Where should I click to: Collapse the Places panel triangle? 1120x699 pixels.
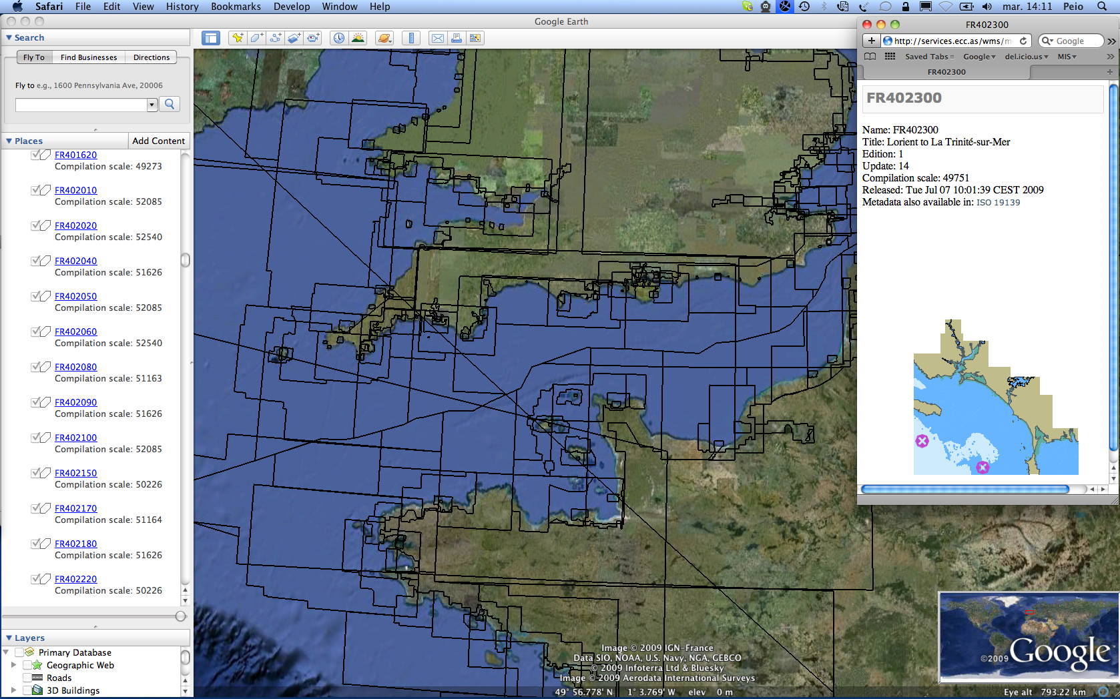coord(9,141)
